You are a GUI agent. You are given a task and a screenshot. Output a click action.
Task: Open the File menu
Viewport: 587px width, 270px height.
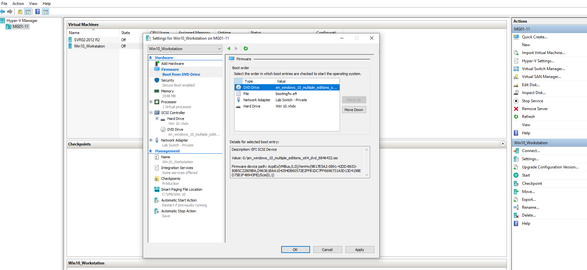[4, 4]
